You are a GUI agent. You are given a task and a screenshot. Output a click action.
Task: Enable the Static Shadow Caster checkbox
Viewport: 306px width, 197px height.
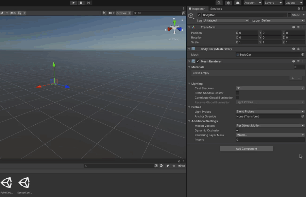click(x=237, y=93)
